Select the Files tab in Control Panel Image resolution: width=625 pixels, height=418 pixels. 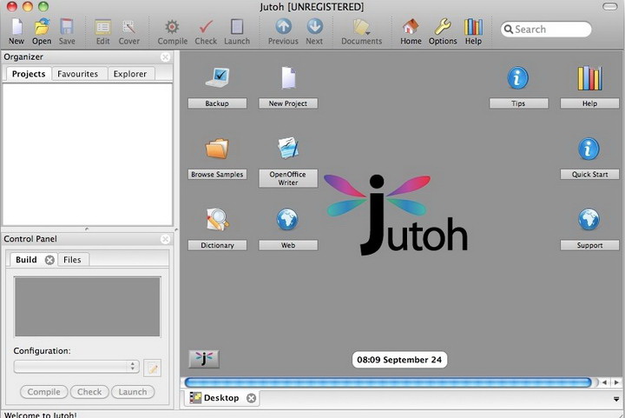pos(72,260)
